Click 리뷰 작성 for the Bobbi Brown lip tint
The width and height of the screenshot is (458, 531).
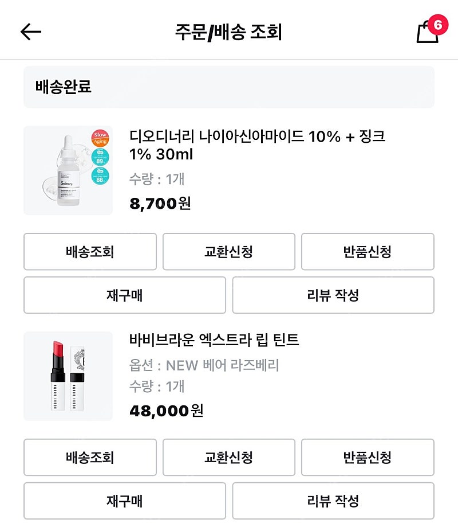point(333,501)
